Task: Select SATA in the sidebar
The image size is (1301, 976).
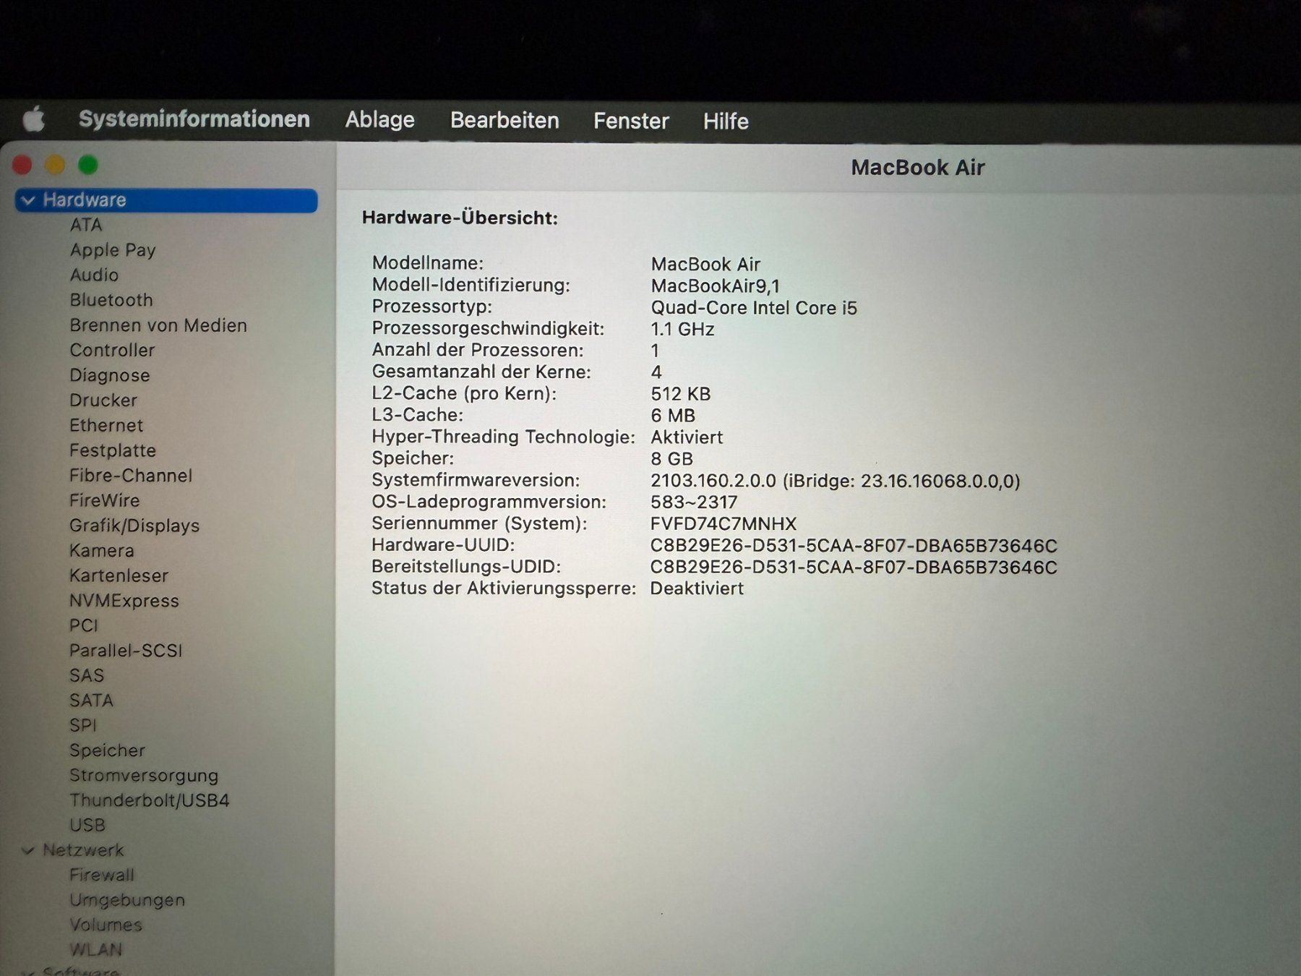Action: pos(91,701)
